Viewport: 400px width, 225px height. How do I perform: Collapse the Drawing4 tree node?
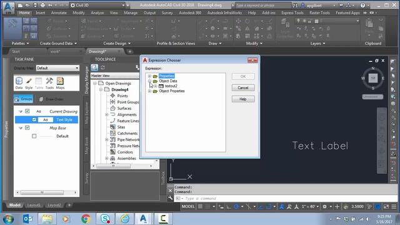[101, 89]
